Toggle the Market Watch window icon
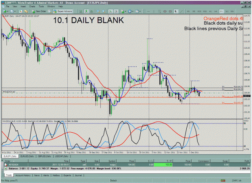Screen dimensions: 252x183 21,11
